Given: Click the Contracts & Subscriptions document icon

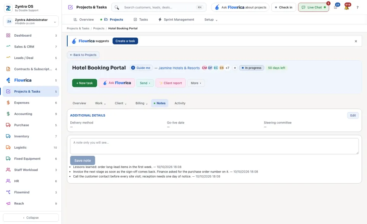Looking at the screenshot, I should point(8,69).
